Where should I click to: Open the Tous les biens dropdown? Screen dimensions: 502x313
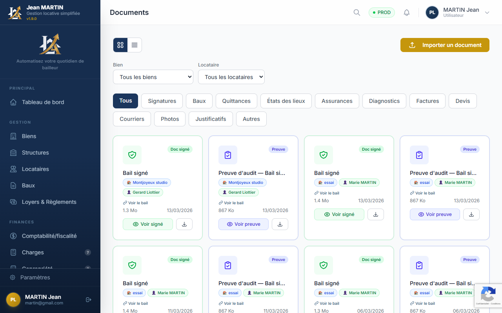pyautogui.click(x=153, y=77)
